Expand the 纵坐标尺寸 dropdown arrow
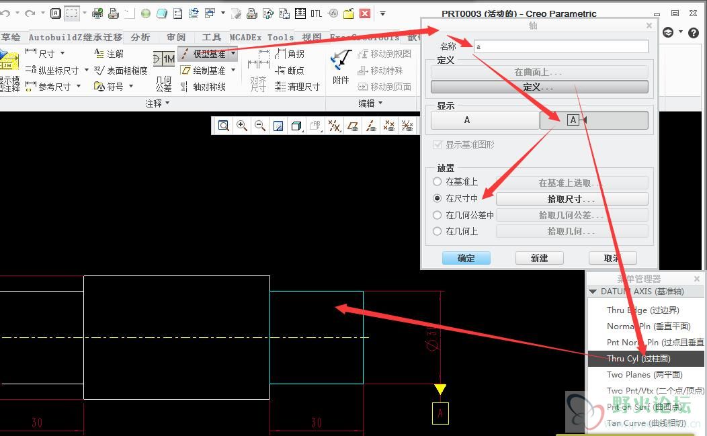The height and width of the screenshot is (436, 707). 86,70
